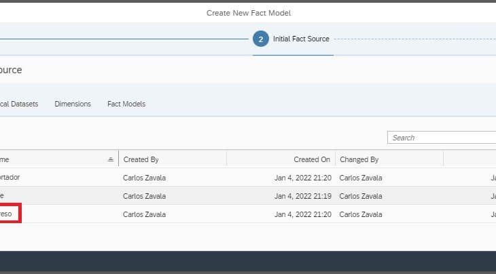
Task: Open the Changed By column header menu
Action: [x=359, y=159]
